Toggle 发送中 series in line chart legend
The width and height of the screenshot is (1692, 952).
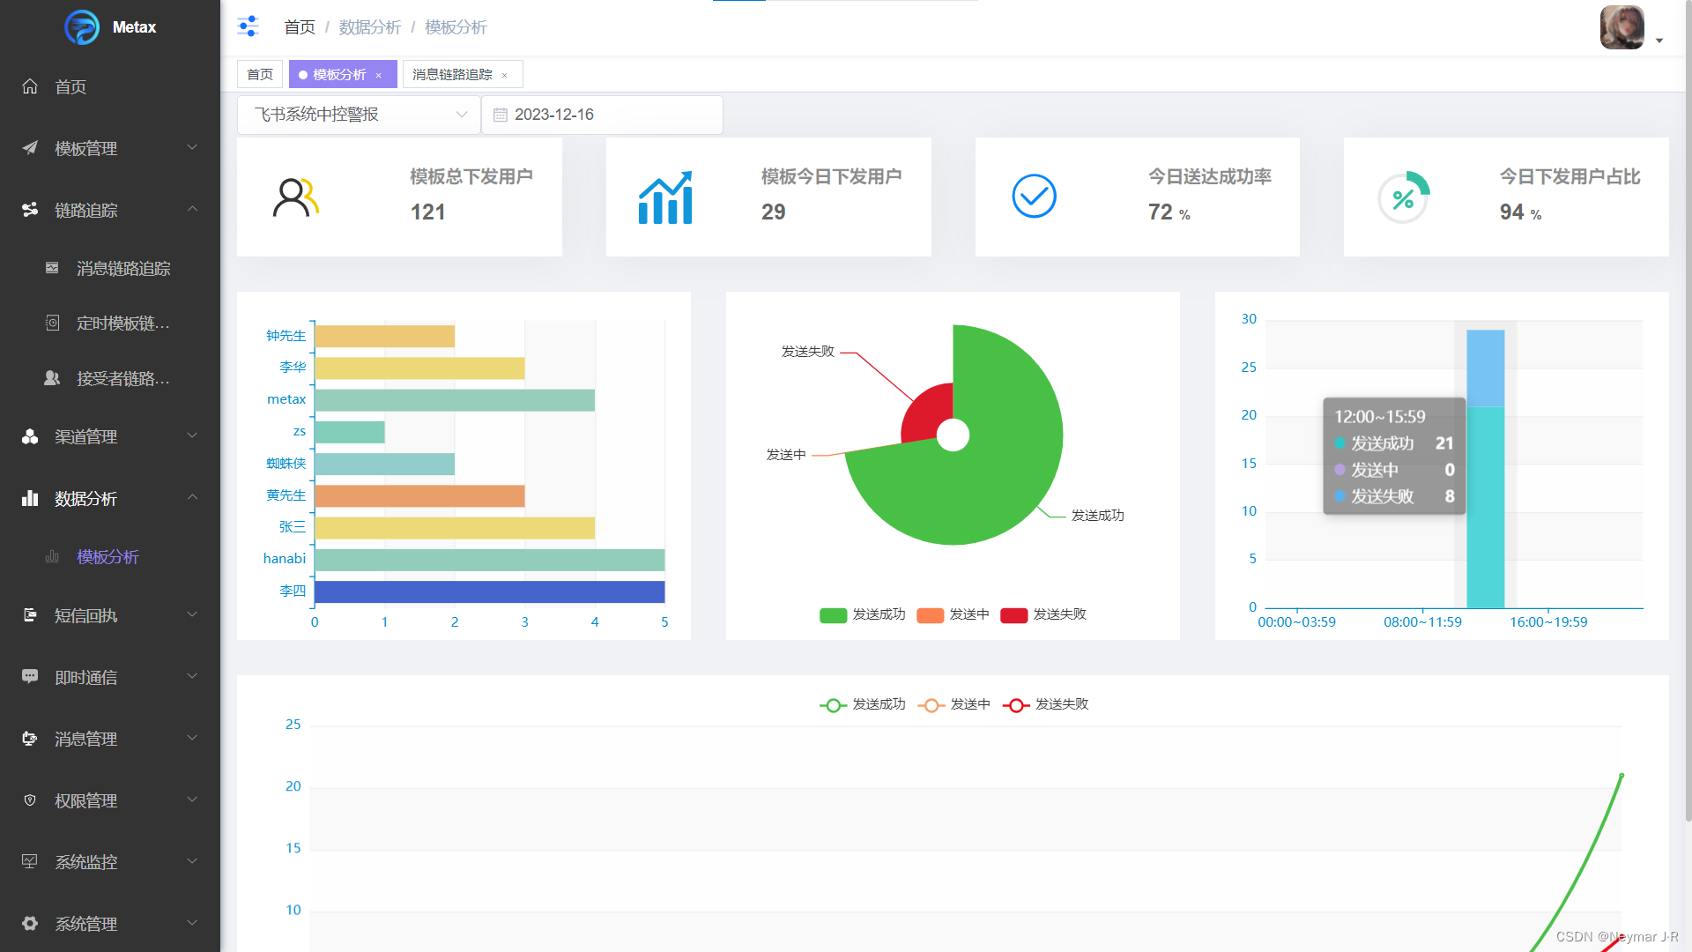(954, 704)
